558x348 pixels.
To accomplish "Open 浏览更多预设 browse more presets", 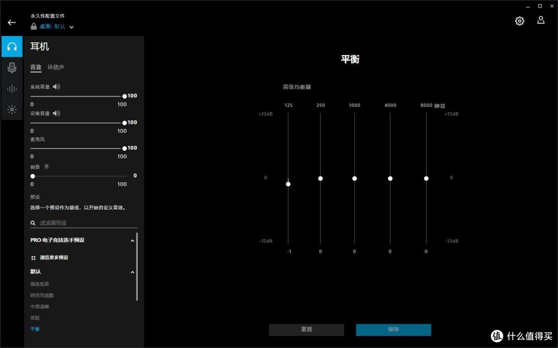I will pyautogui.click(x=54, y=257).
